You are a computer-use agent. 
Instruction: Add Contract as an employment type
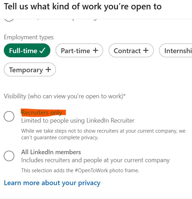click(131, 50)
